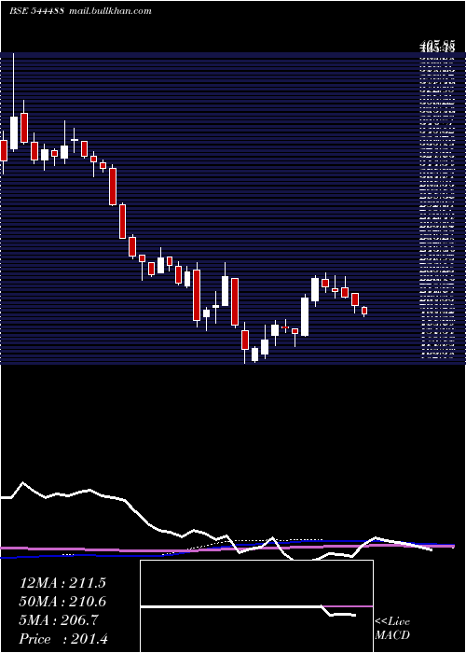
Task: Click the white candle with the tallest upper wick
Action: [x=14, y=132]
